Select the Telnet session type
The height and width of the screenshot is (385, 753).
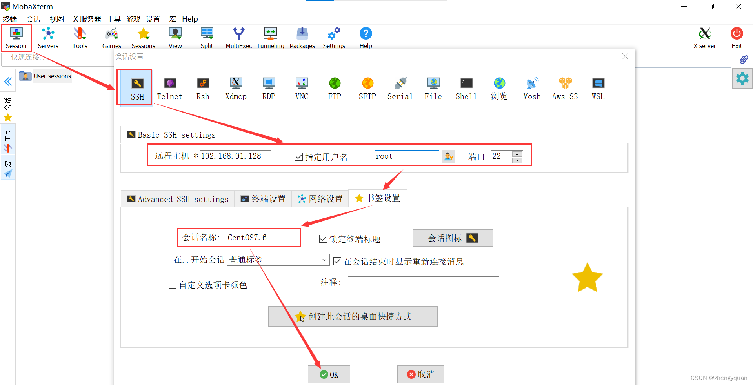click(170, 89)
